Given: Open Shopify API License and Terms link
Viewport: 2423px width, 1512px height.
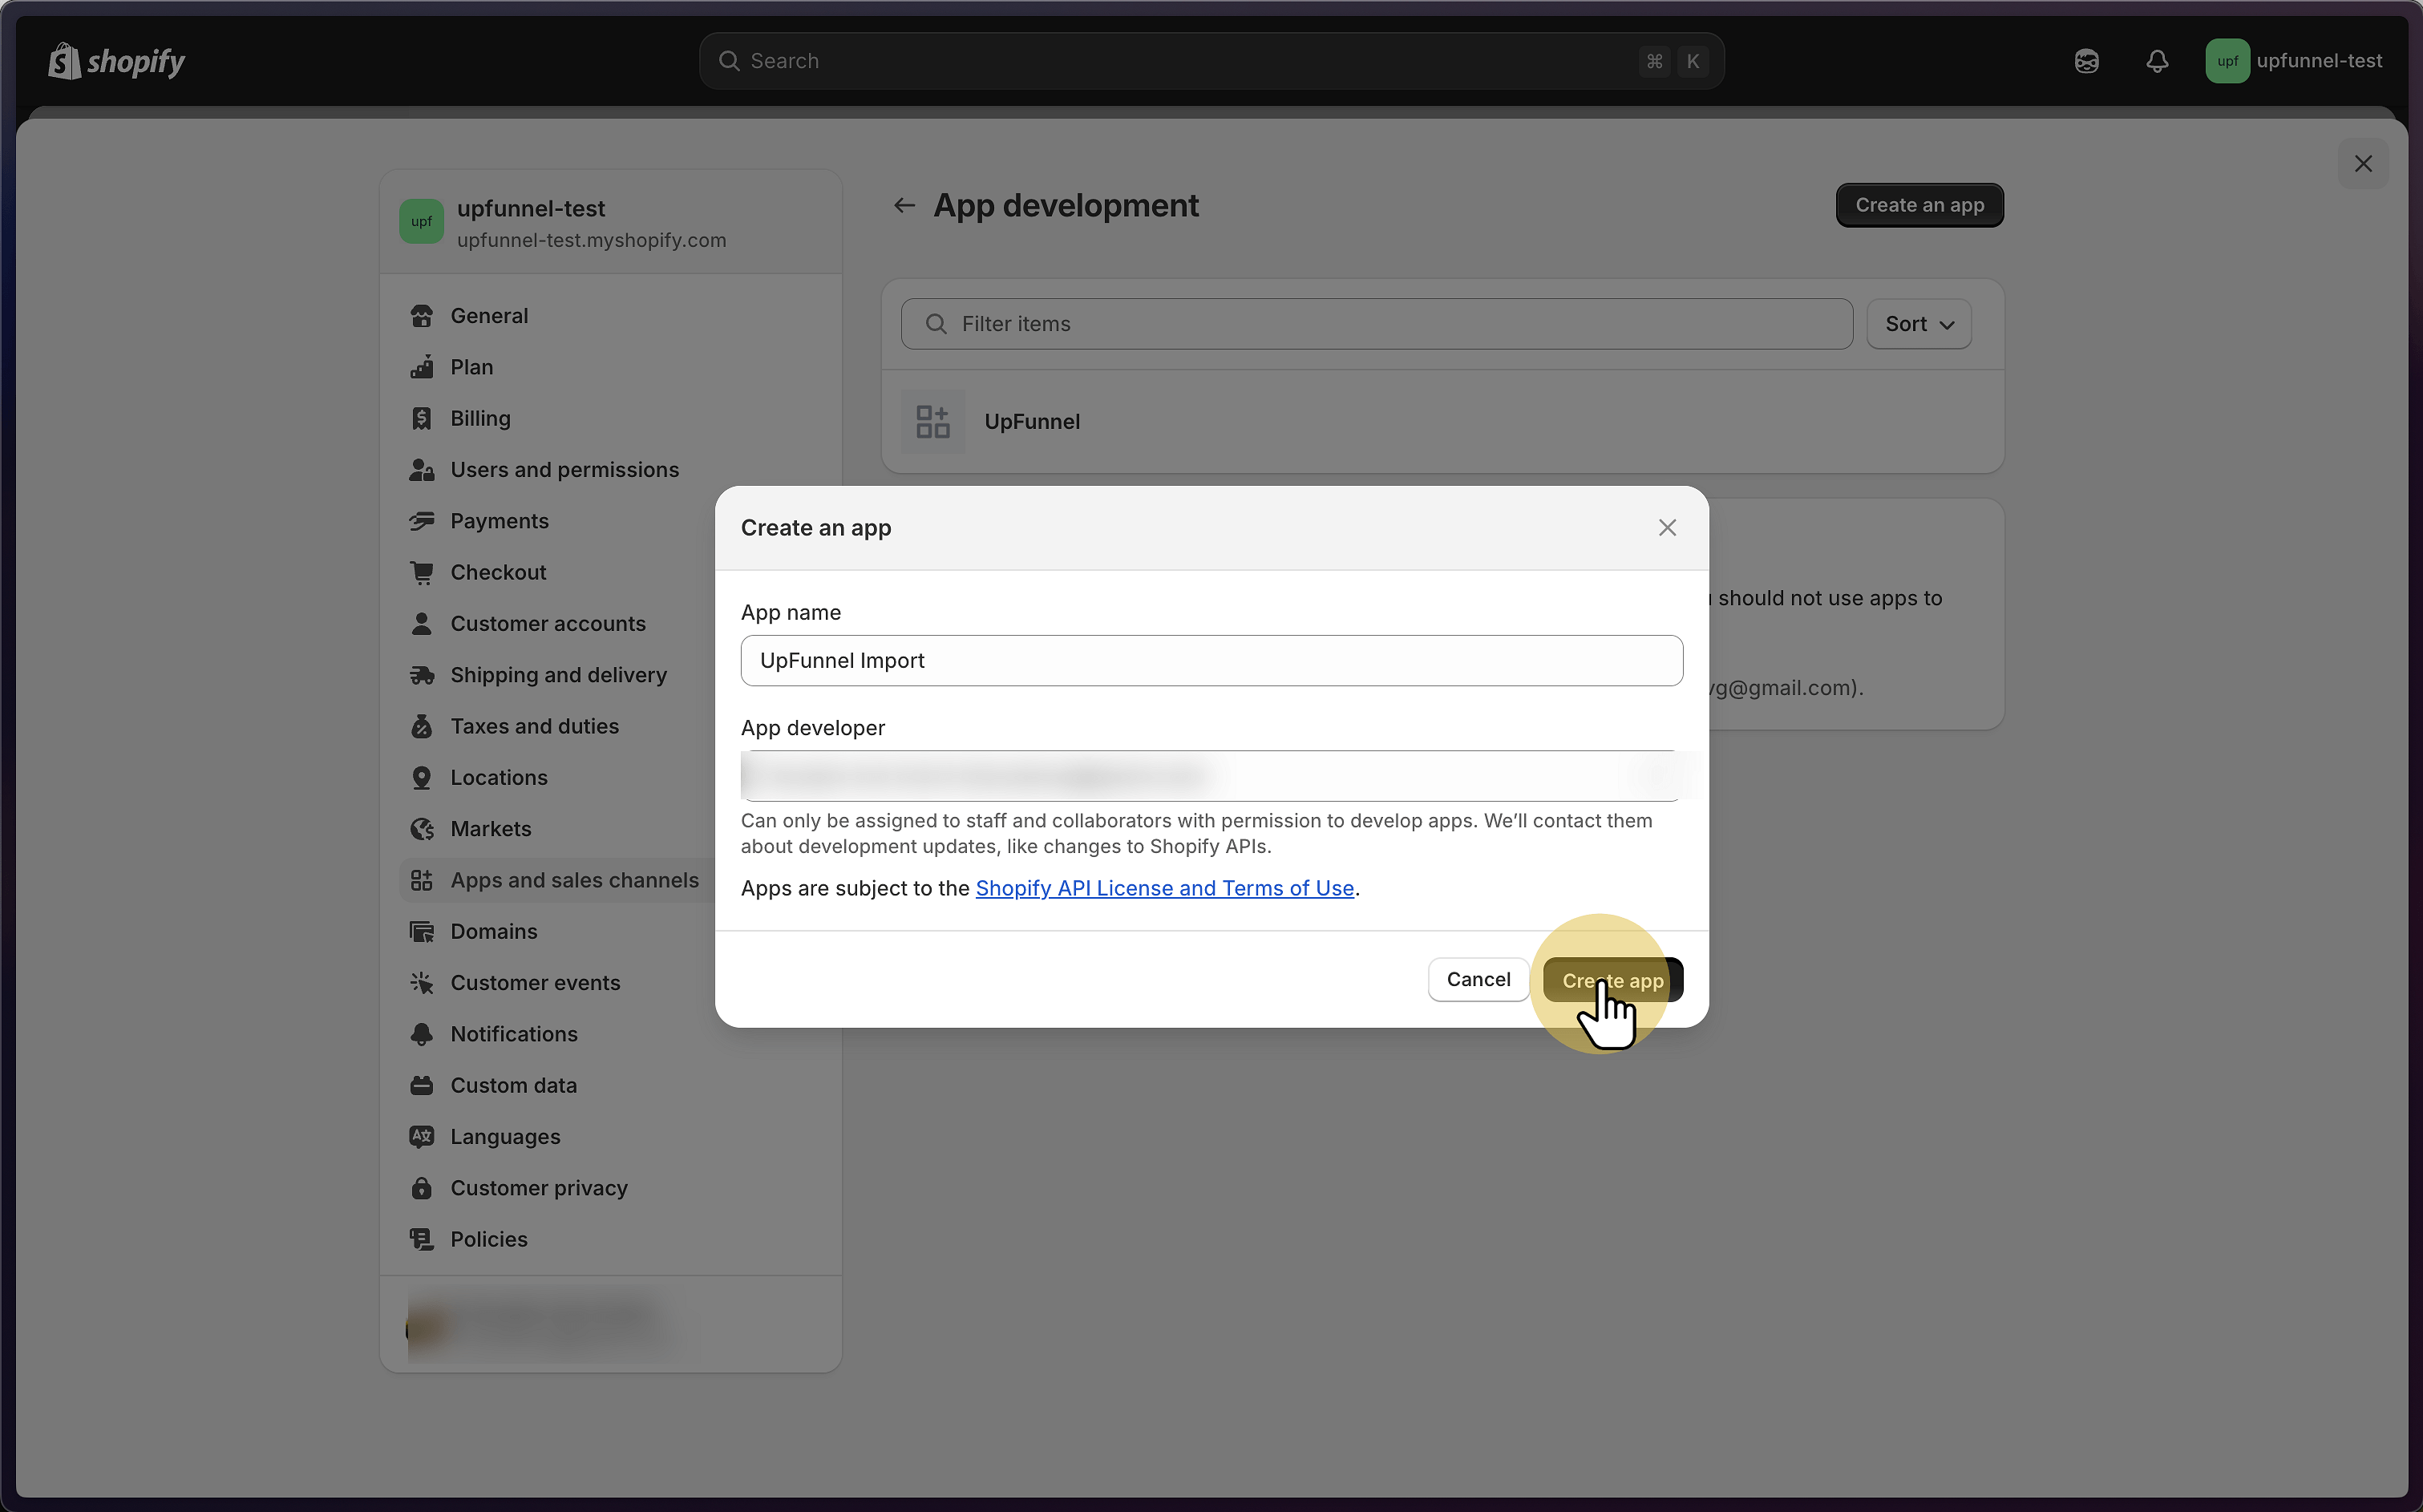Looking at the screenshot, I should 1164,888.
